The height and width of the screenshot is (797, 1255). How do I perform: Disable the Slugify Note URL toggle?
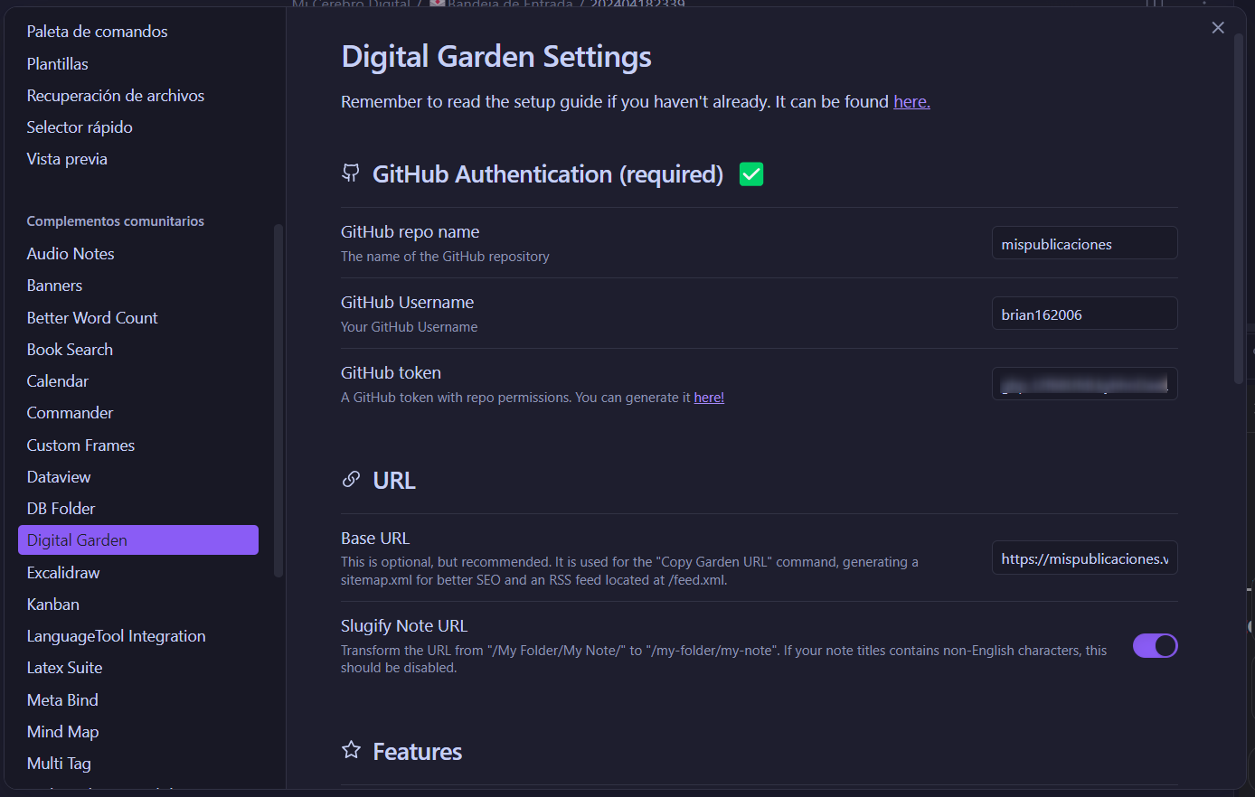point(1155,646)
